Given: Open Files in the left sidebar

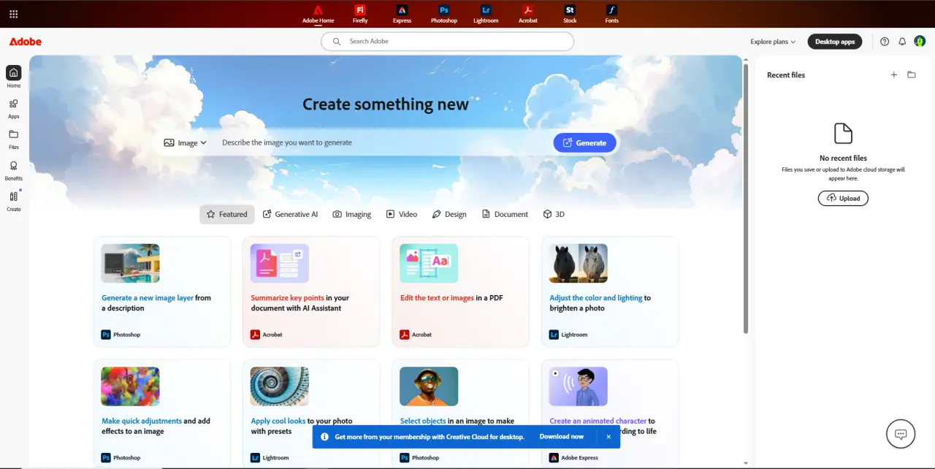Looking at the screenshot, I should pyautogui.click(x=14, y=139).
